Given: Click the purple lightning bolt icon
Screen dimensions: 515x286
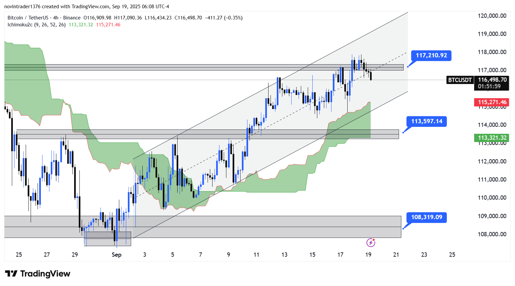Looking at the screenshot, I should [371, 243].
